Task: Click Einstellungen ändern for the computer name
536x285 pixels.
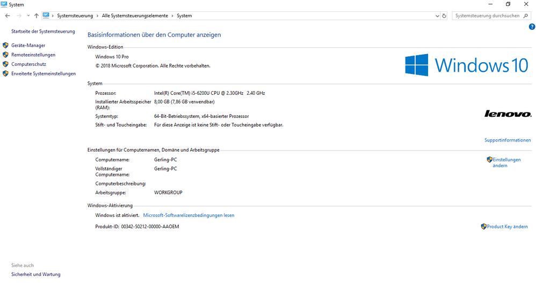Action: (506, 162)
